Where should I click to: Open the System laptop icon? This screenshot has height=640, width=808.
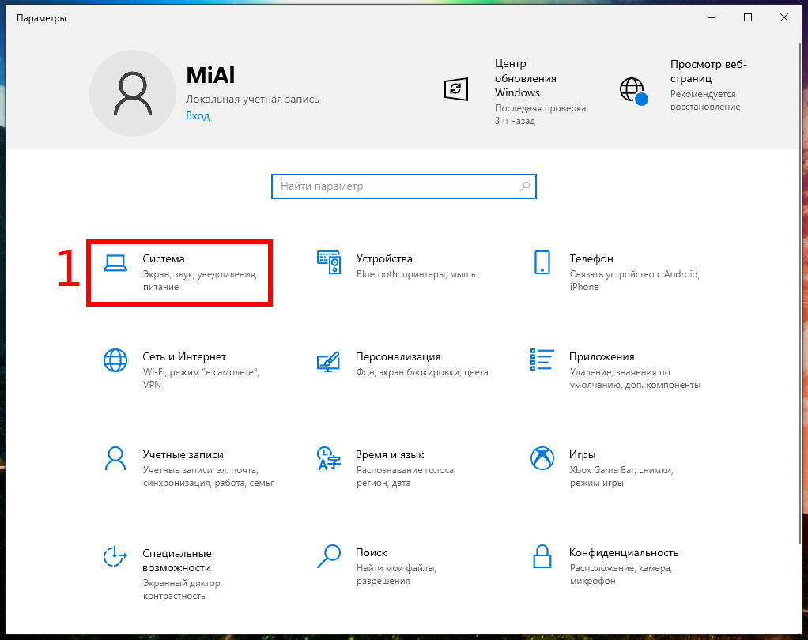115,262
